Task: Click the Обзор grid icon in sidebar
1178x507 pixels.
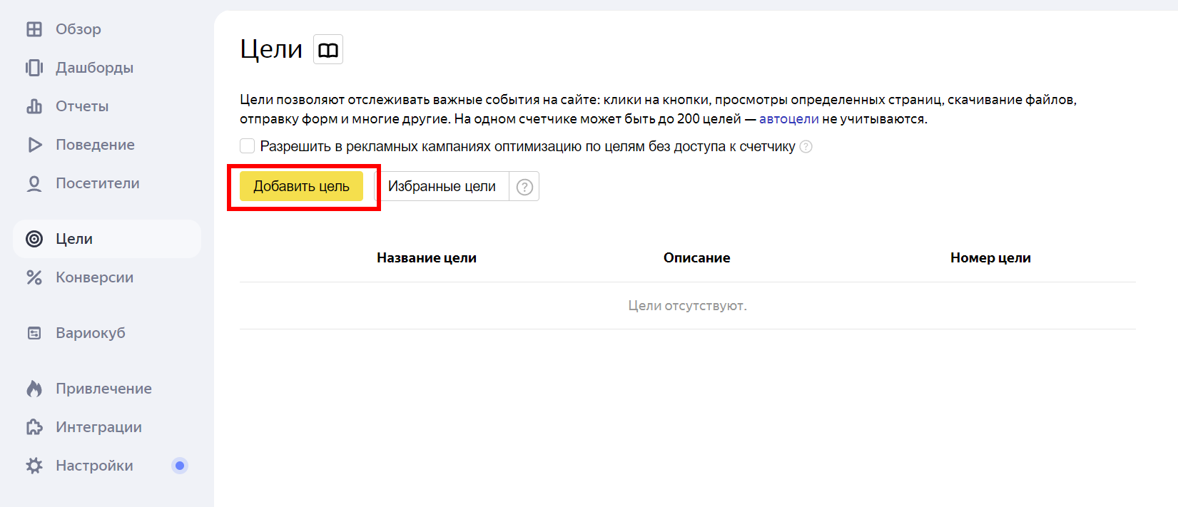Action: 34,29
